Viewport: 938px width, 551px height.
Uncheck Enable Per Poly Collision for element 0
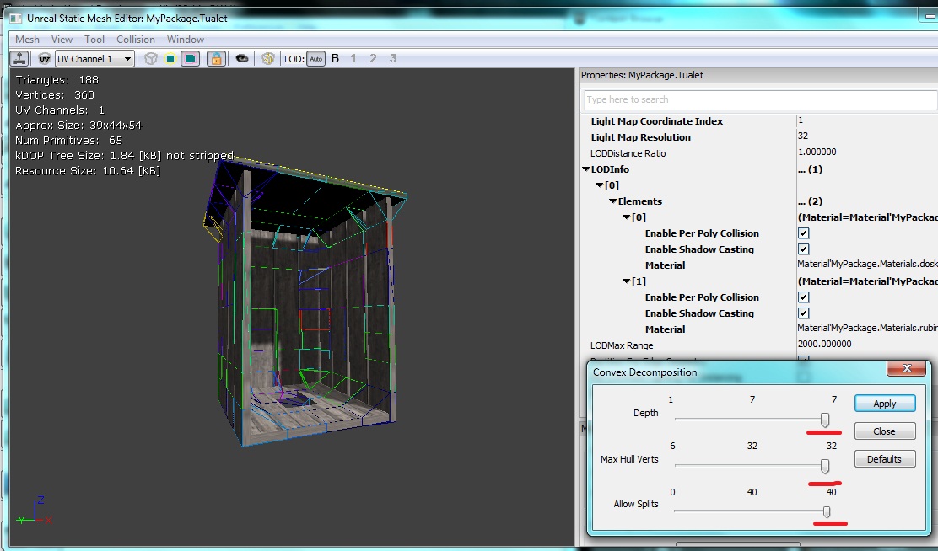803,233
